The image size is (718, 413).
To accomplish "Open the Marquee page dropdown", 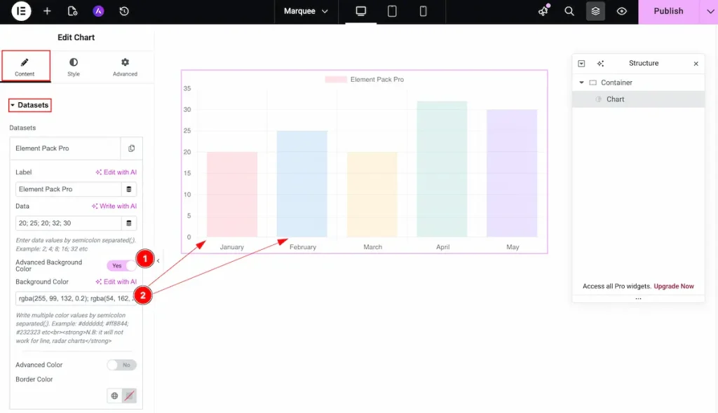I will coord(305,11).
